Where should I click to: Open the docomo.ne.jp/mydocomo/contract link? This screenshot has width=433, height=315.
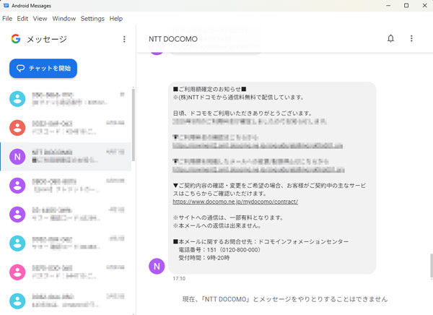[235, 202]
